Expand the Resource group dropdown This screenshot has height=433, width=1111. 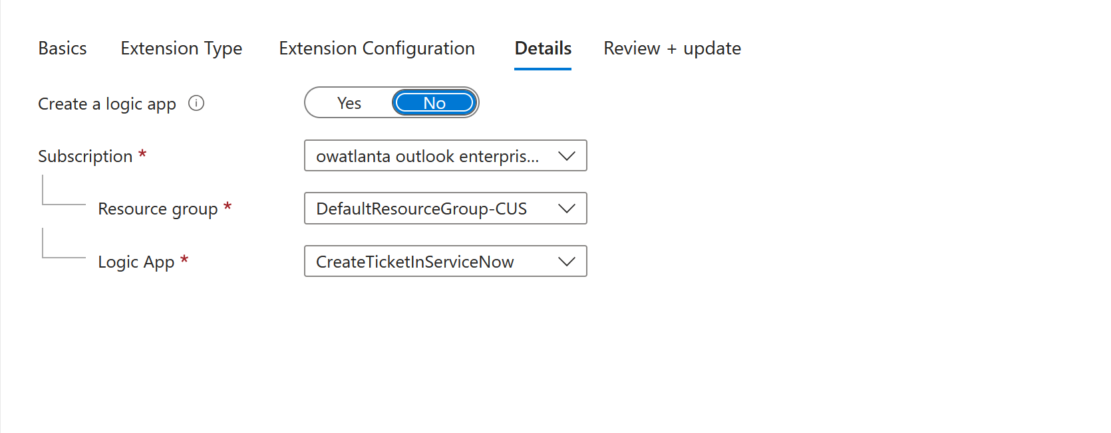click(x=446, y=209)
